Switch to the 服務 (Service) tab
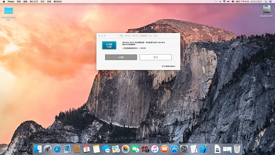The image size is (275, 155). (x=155, y=36)
